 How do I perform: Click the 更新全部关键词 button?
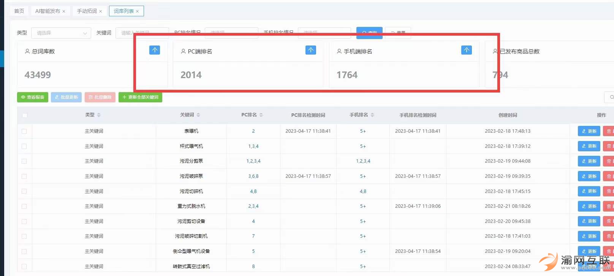click(140, 97)
